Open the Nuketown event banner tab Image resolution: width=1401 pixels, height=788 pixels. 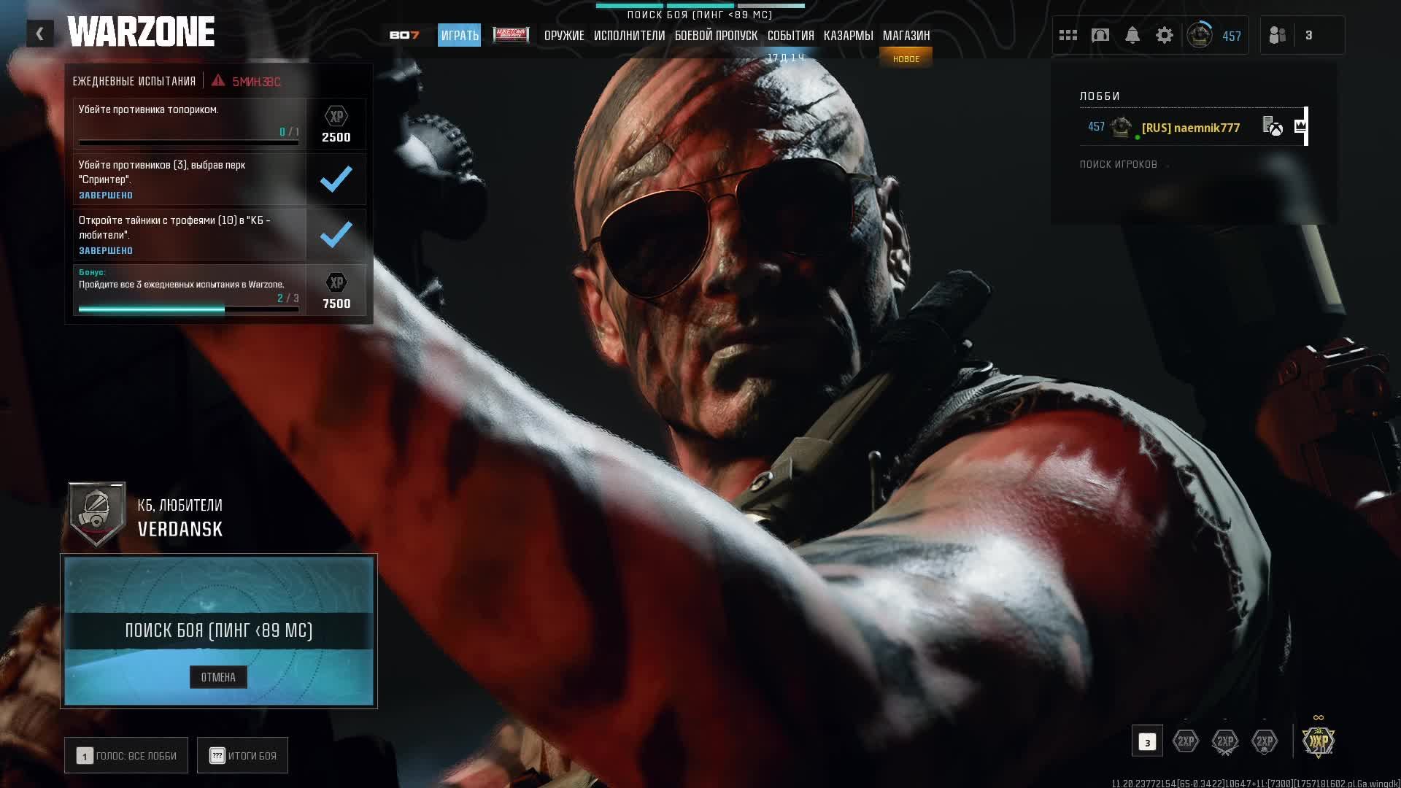pos(511,34)
